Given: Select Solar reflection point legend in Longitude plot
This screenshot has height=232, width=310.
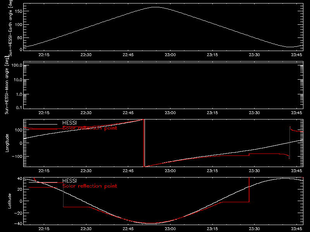Looking at the screenshot, I should (90, 128).
